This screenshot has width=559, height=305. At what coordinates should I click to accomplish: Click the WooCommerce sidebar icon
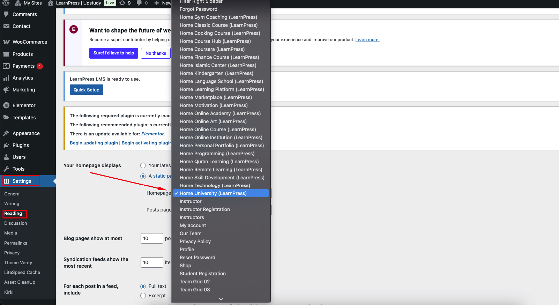(x=6, y=42)
